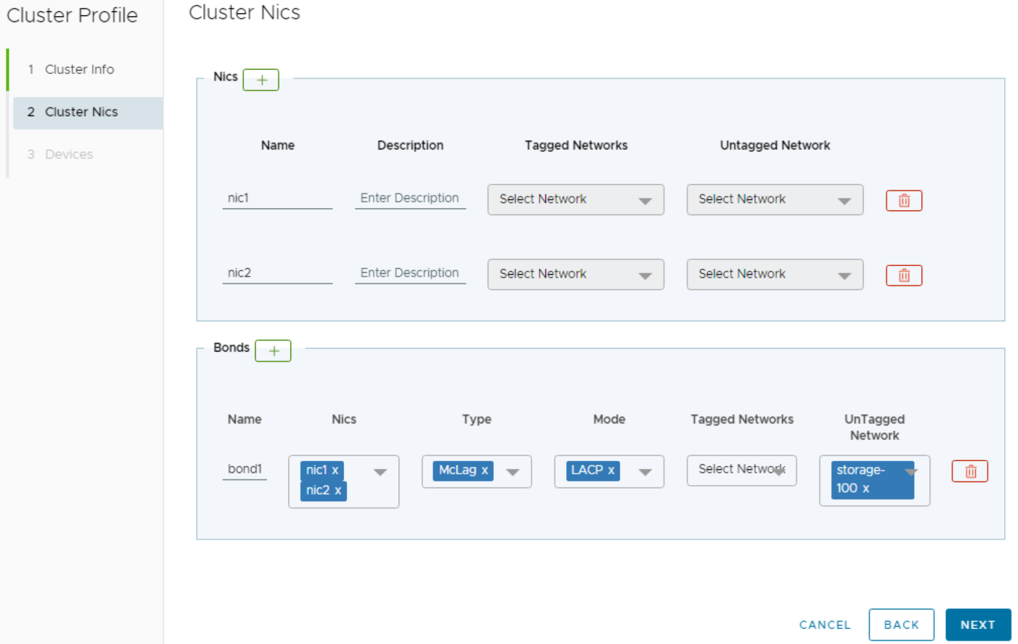Add a new NIC with the plus icon
The height and width of the screenshot is (644, 1018).
[261, 80]
